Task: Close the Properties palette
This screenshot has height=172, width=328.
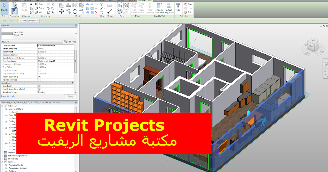Action: point(76,26)
